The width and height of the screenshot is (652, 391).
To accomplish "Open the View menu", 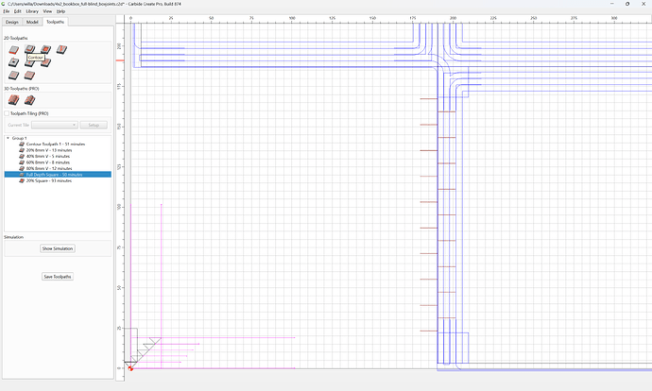I will click(47, 11).
